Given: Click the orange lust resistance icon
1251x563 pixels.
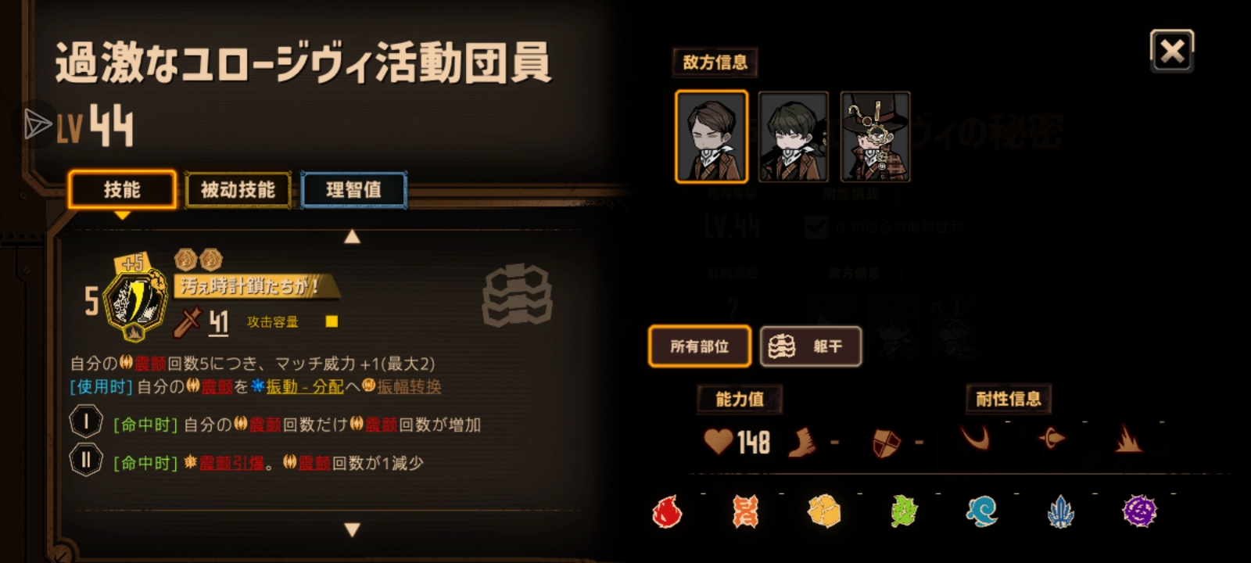Looking at the screenshot, I should point(745,512).
